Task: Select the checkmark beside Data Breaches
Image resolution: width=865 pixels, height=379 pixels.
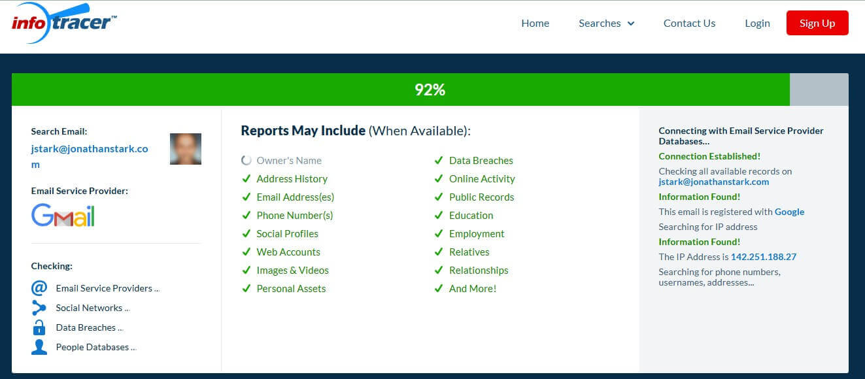Action: click(x=439, y=159)
